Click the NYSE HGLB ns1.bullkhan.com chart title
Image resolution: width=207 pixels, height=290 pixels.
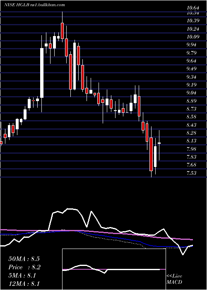click(34, 5)
